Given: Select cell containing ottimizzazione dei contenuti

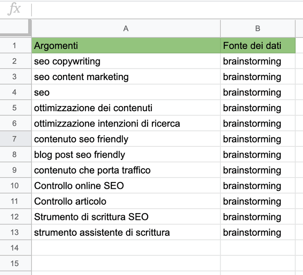Looking at the screenshot, I should point(126,108).
